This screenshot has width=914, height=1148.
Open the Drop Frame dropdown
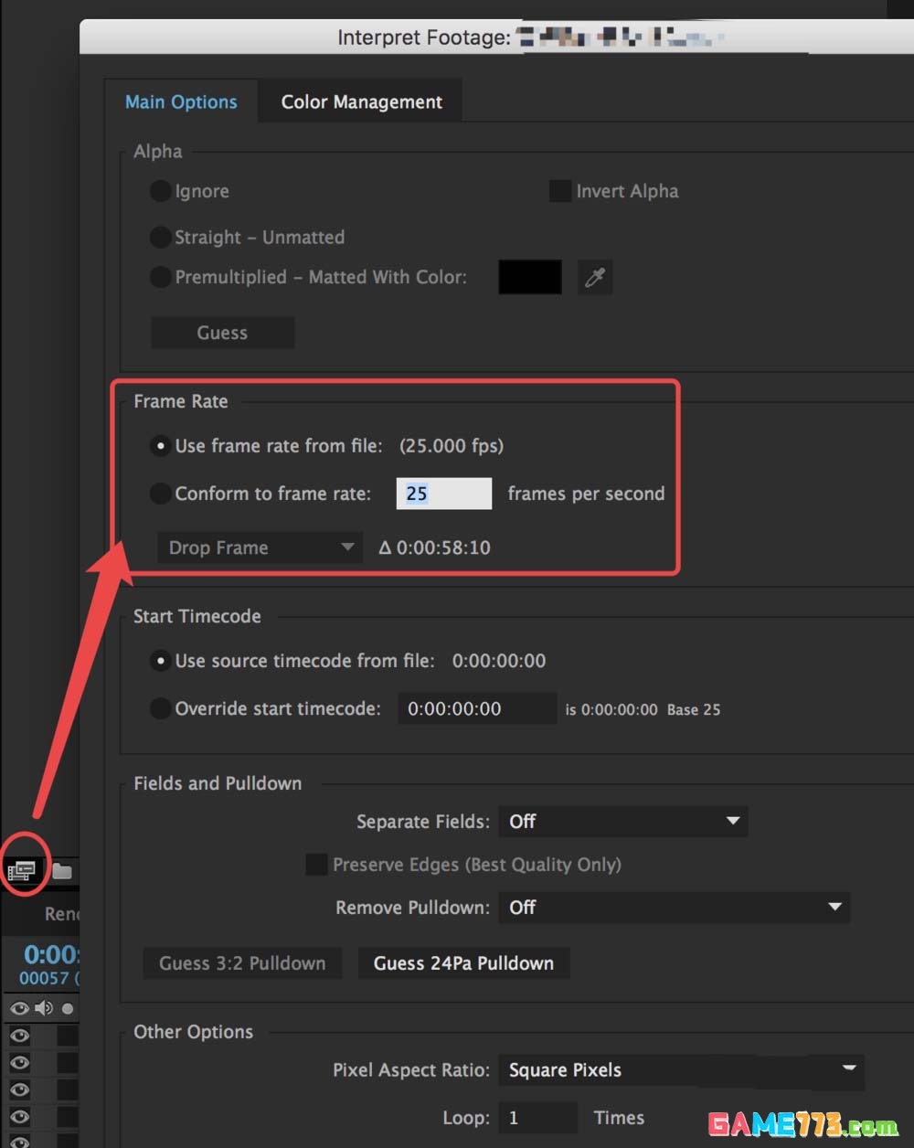tap(260, 547)
